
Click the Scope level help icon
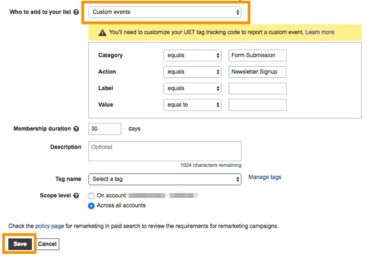[x=76, y=196]
